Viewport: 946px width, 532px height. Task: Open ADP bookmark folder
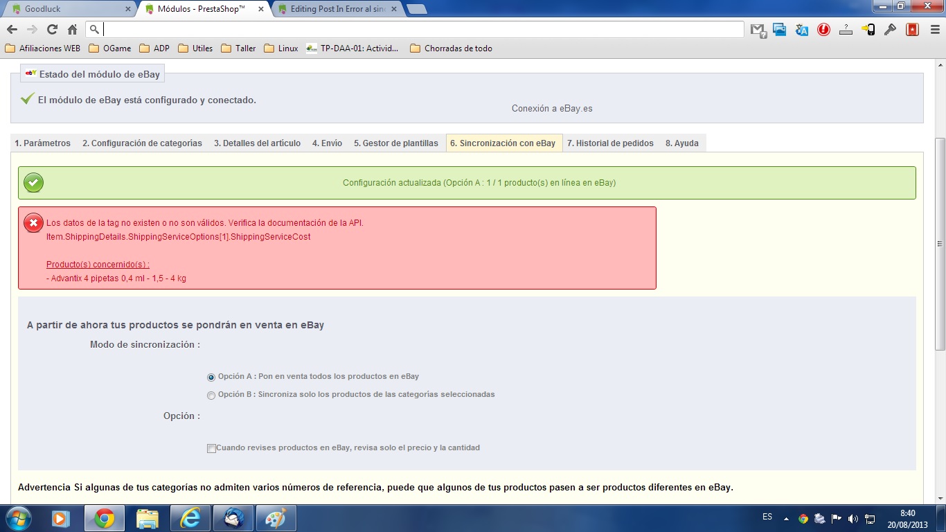tap(154, 48)
